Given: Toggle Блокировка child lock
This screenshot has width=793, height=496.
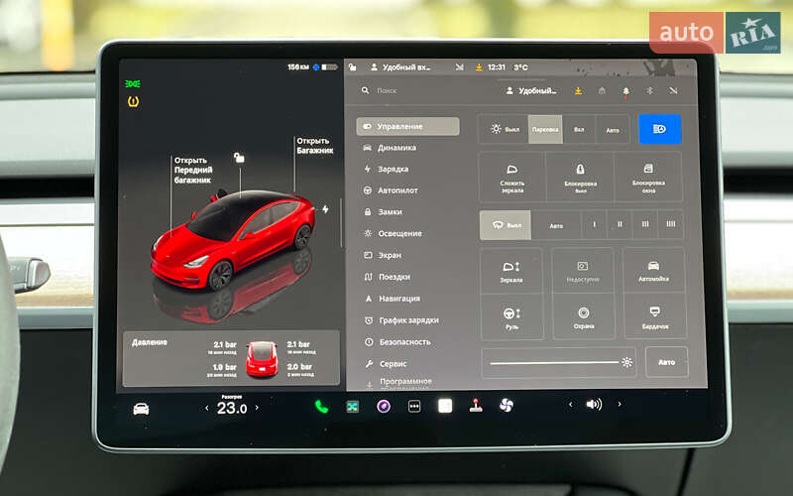Looking at the screenshot, I should coord(580,177).
